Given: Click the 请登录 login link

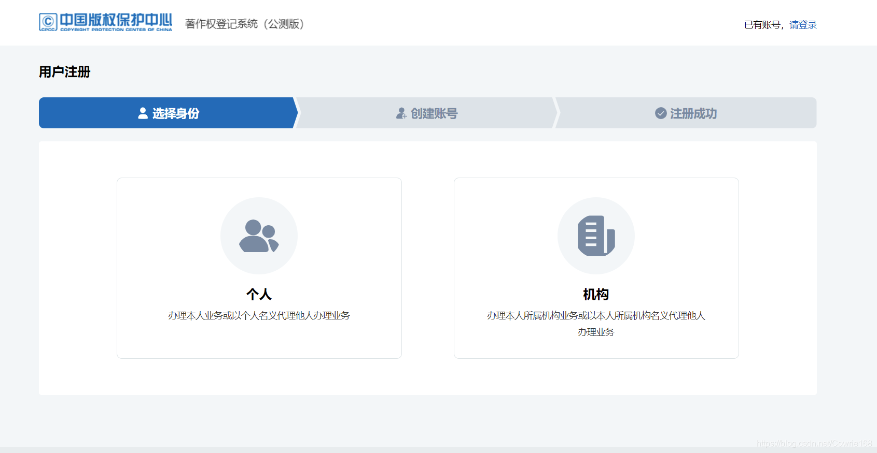Looking at the screenshot, I should [803, 25].
